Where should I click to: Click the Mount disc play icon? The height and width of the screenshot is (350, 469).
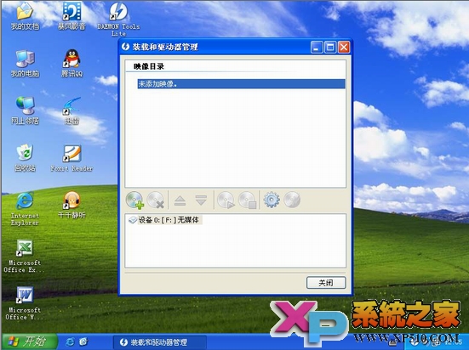pyautogui.click(x=226, y=200)
